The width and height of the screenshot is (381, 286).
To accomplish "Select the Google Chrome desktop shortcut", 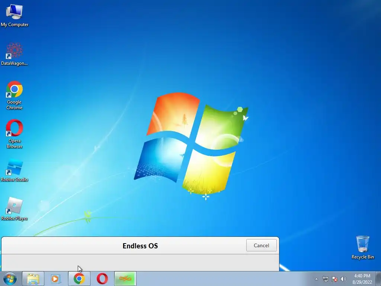I will 15,95.
